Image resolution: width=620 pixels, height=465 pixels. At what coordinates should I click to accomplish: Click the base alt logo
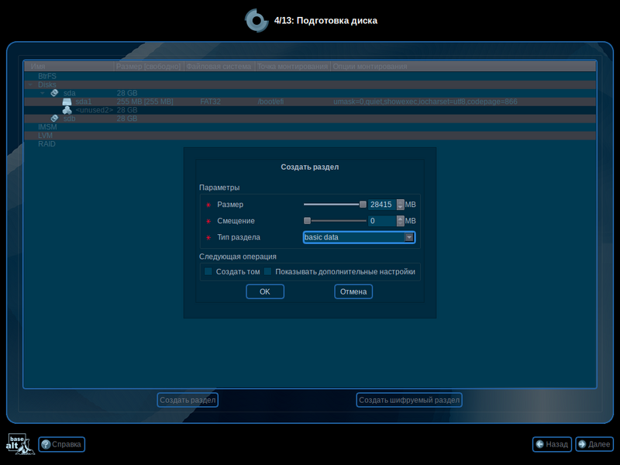(20, 444)
